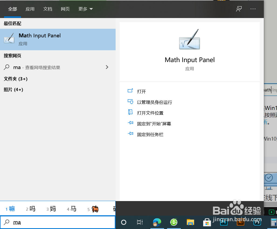Choose IME candidate 3 妈
The height and width of the screenshot is (229, 277).
coord(51,209)
